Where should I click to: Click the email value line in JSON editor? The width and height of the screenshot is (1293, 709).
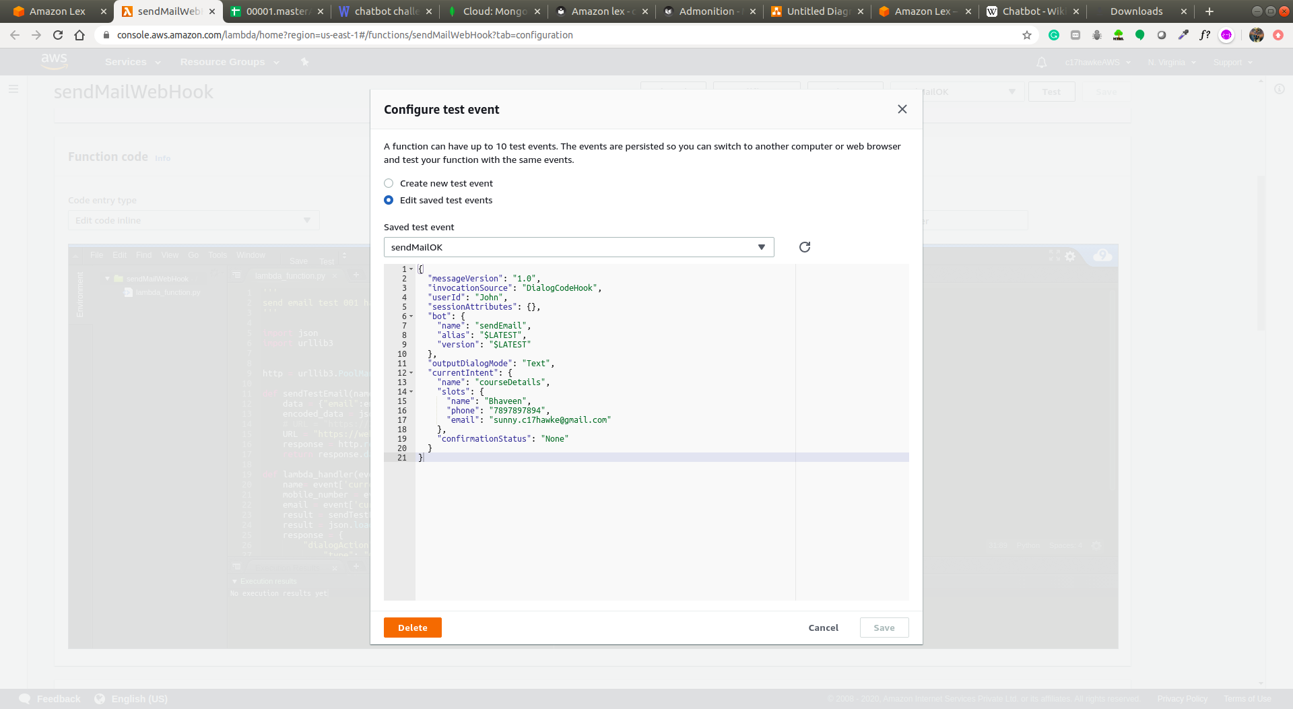(x=529, y=419)
